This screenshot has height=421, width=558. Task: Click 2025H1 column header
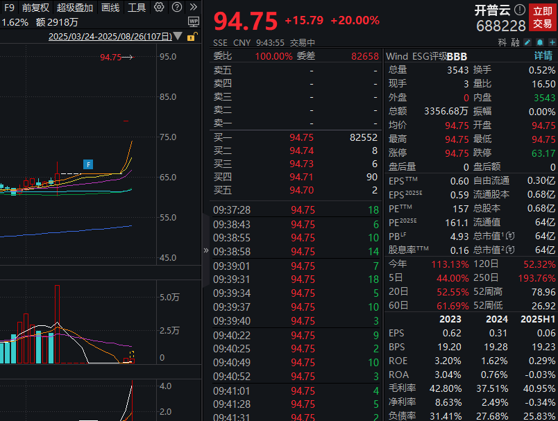click(x=538, y=319)
